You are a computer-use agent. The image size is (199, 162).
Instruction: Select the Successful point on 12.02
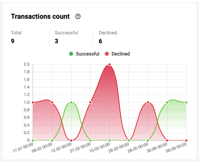(x=71, y=102)
